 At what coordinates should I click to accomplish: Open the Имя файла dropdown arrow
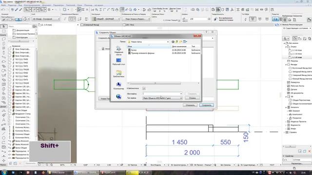pos(181,94)
